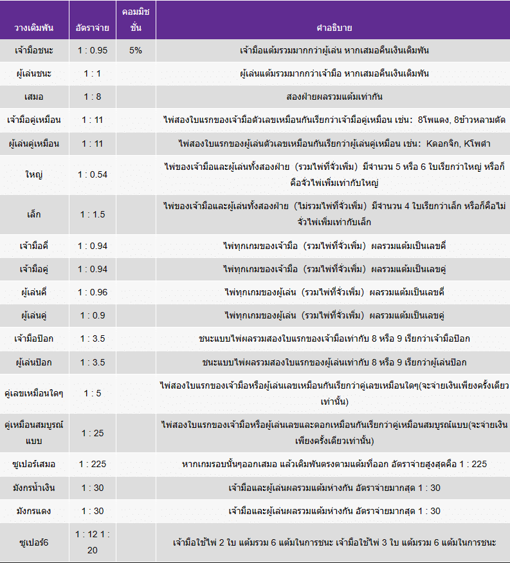Click the description 'สองฝ่ายผลรวมแต้มเท่ากัน'
Screen dimensions: 510x563
tap(334, 97)
